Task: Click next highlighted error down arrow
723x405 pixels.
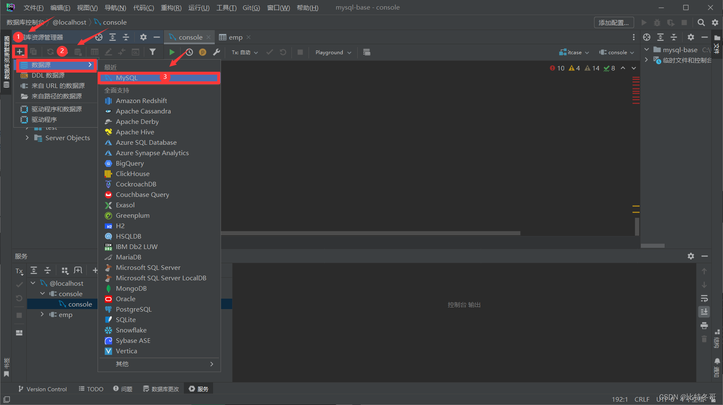Action: tap(634, 68)
